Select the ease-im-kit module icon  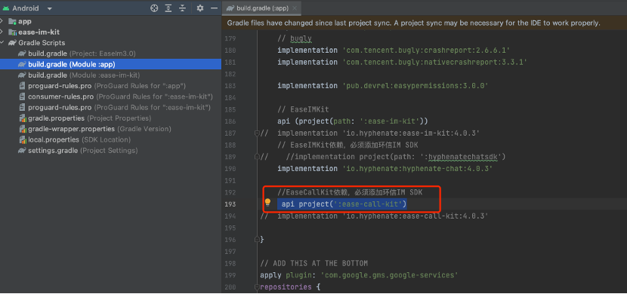click(12, 32)
